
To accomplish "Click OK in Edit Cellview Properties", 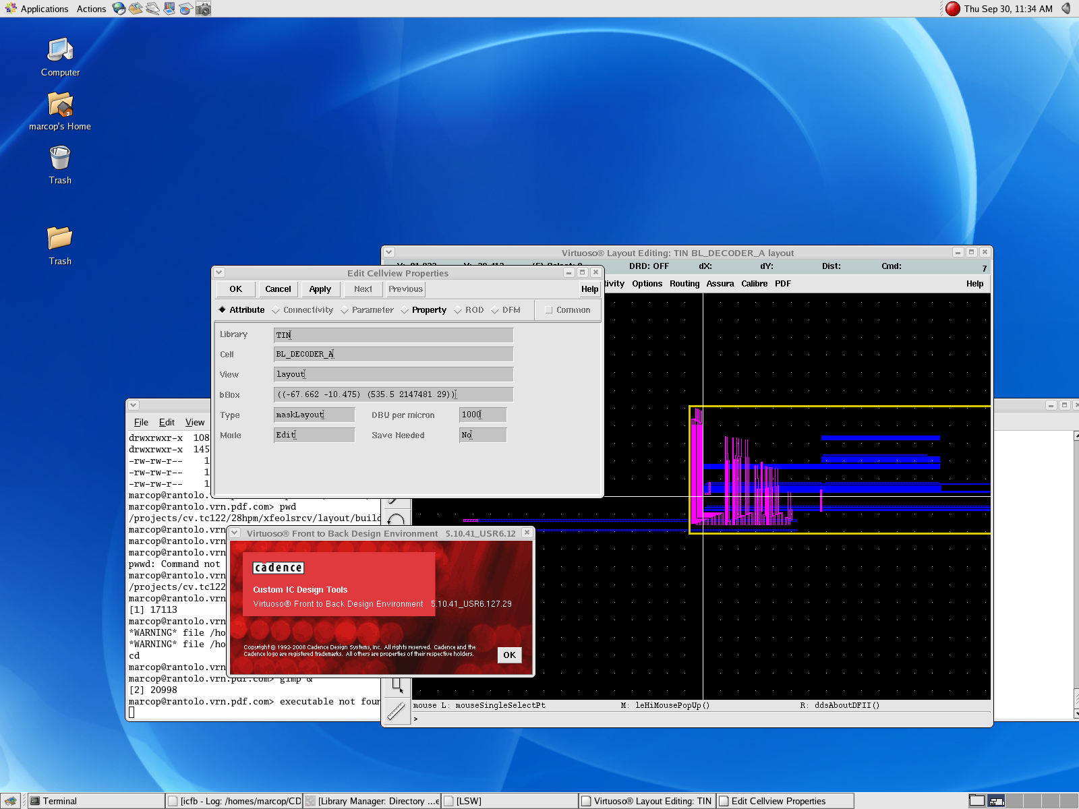I will 235,289.
